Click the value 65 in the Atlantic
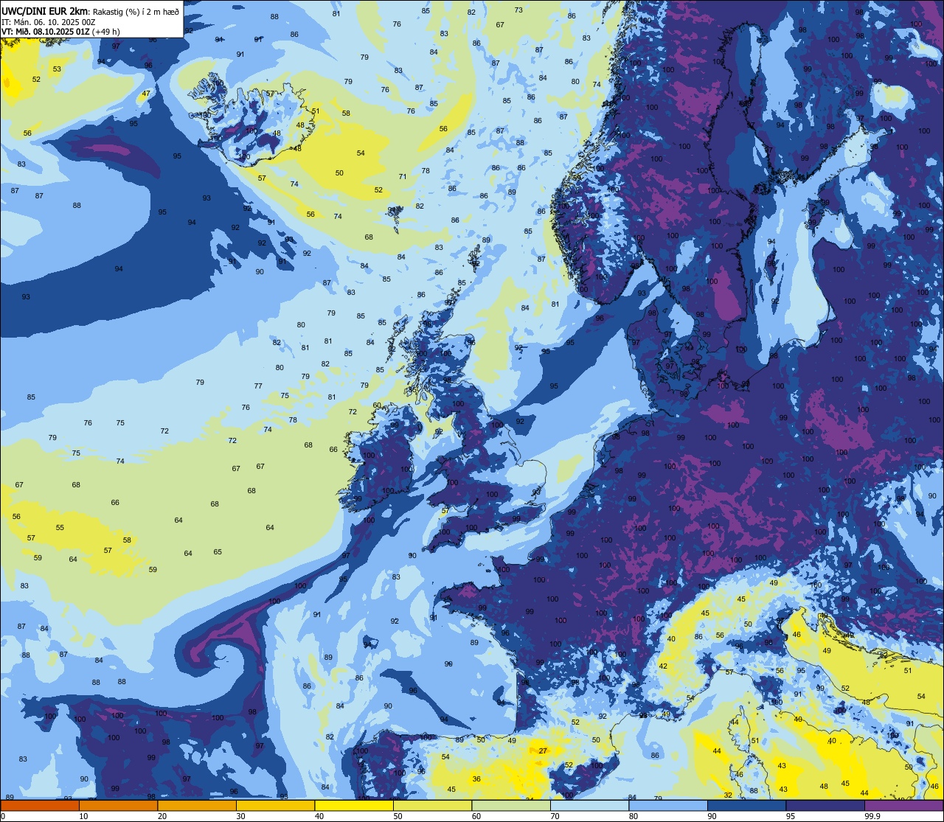Screen dimensions: 944x822 [218, 551]
